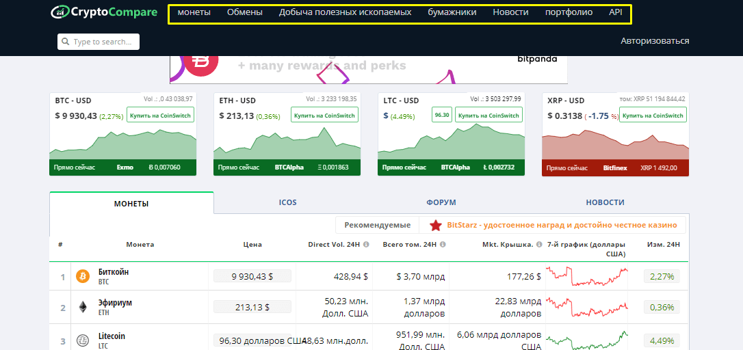Open Добыча полезных ископаемых menu
The image size is (743, 350).
pos(345,12)
